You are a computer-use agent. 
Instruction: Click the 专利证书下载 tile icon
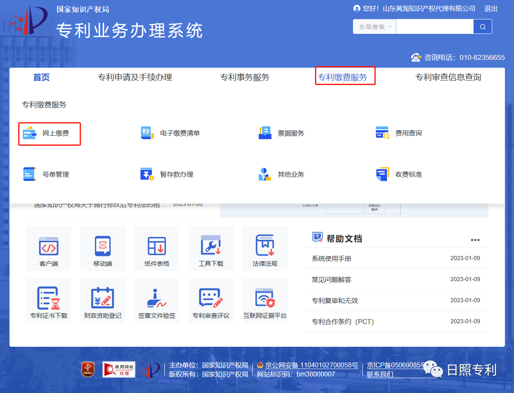[x=49, y=298]
